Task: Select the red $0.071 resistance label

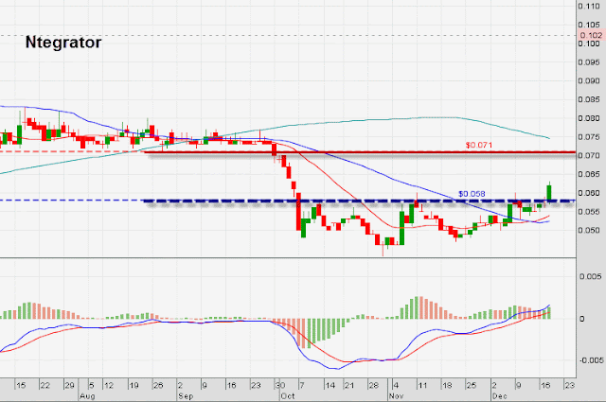Action: [x=479, y=146]
